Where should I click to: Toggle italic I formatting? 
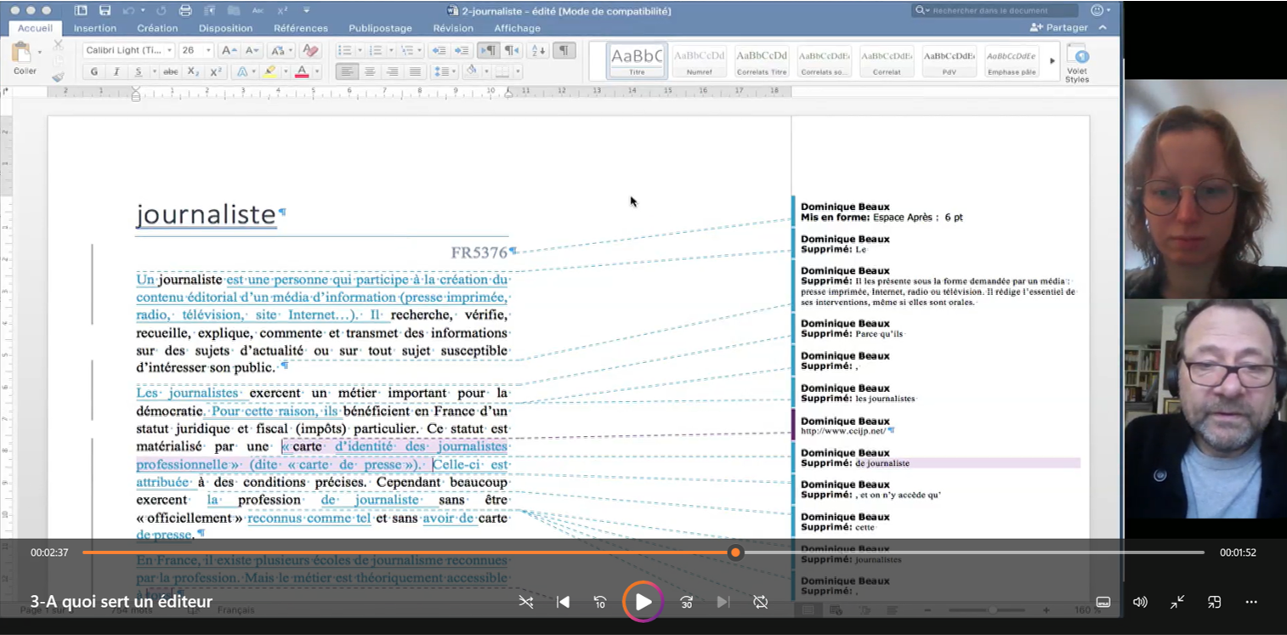click(x=116, y=72)
